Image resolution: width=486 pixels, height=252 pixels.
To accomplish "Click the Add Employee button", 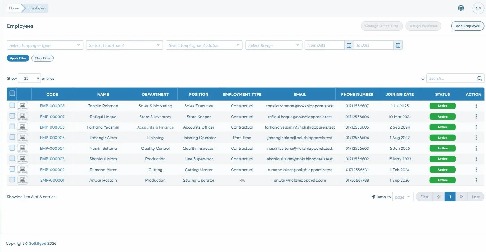I will point(468,26).
